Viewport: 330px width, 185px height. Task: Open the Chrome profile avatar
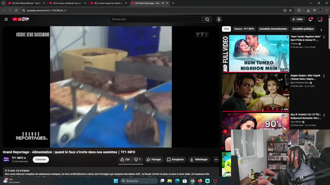[x=320, y=10]
